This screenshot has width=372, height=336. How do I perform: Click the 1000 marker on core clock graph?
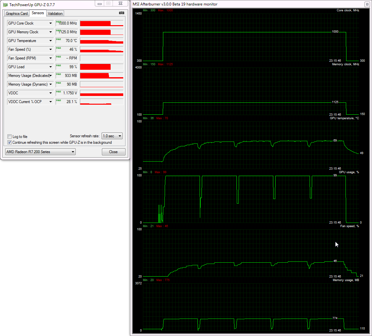335,32
